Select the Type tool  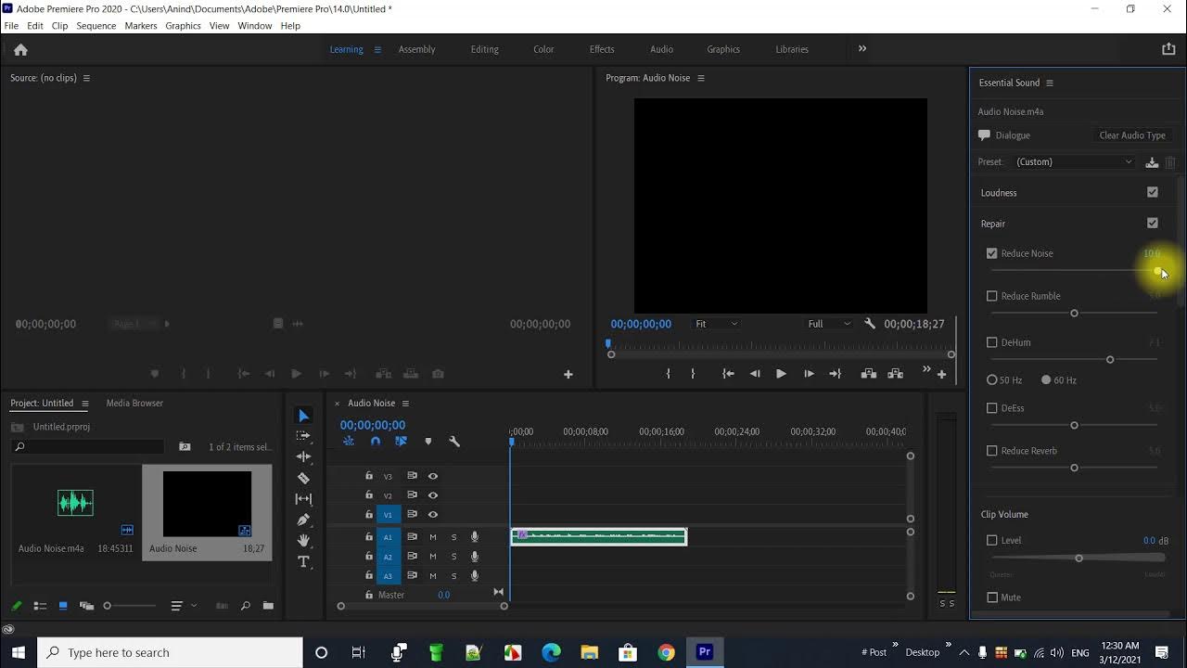(x=303, y=562)
